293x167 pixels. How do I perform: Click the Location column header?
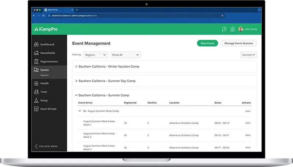tap(174, 103)
